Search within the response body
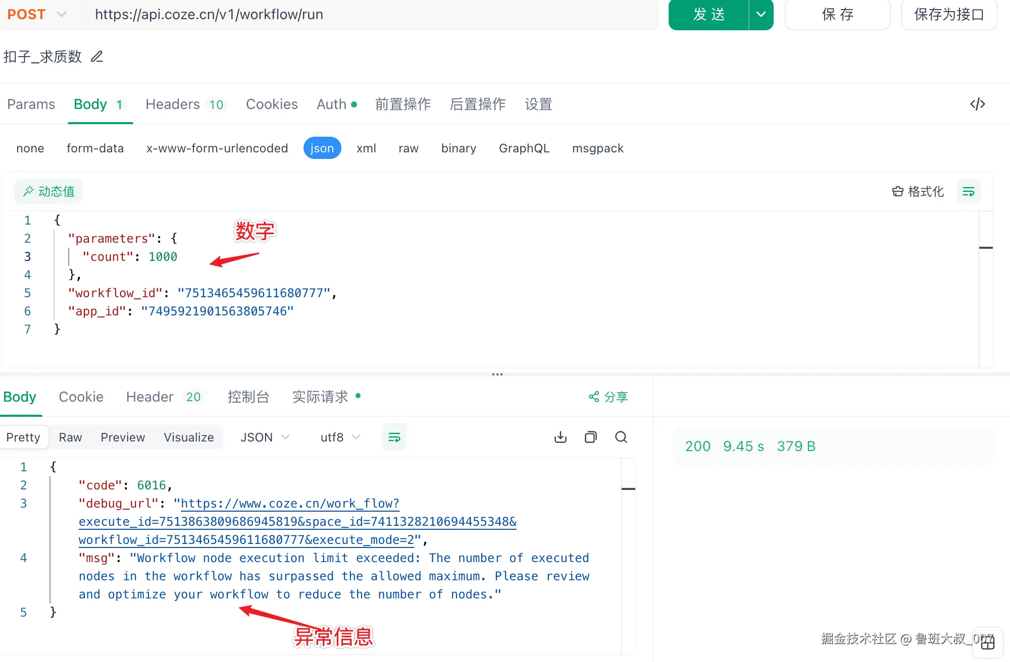 tap(621, 437)
